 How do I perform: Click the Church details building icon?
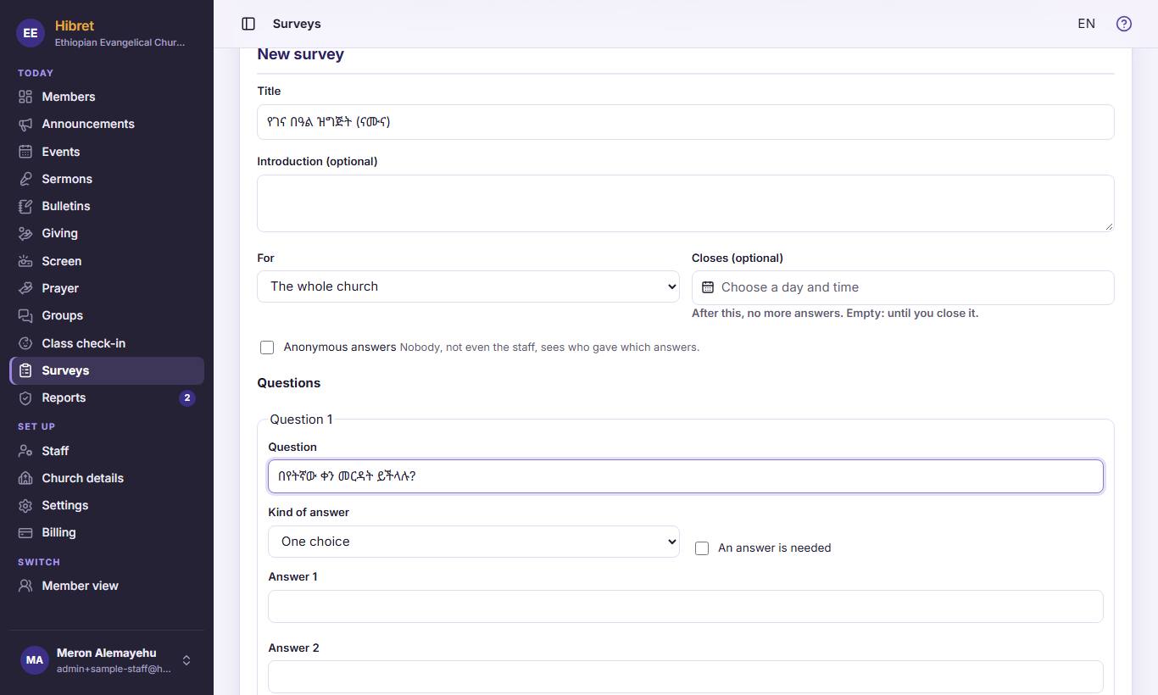(25, 478)
